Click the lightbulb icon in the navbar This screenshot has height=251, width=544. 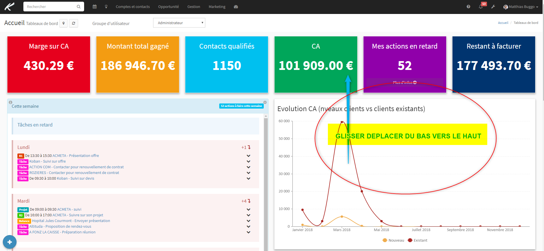[x=106, y=7]
